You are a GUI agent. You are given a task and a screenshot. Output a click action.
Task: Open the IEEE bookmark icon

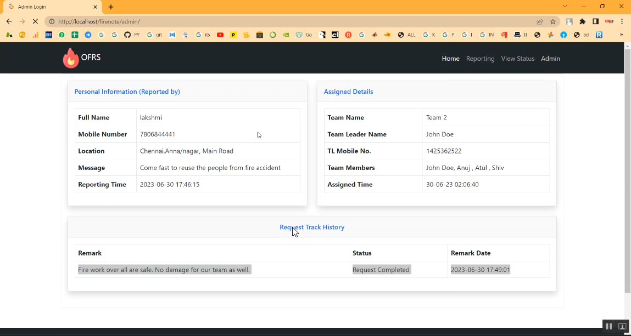[48, 35]
